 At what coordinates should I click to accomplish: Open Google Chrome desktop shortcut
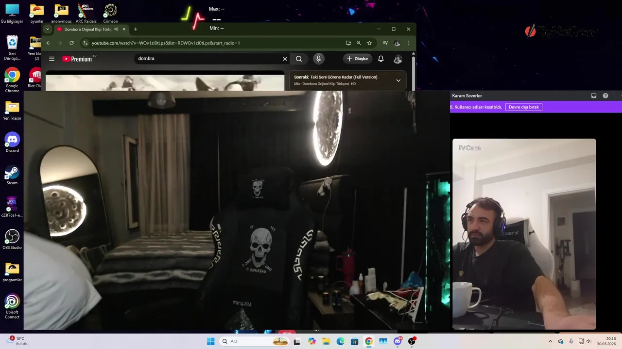[x=12, y=80]
